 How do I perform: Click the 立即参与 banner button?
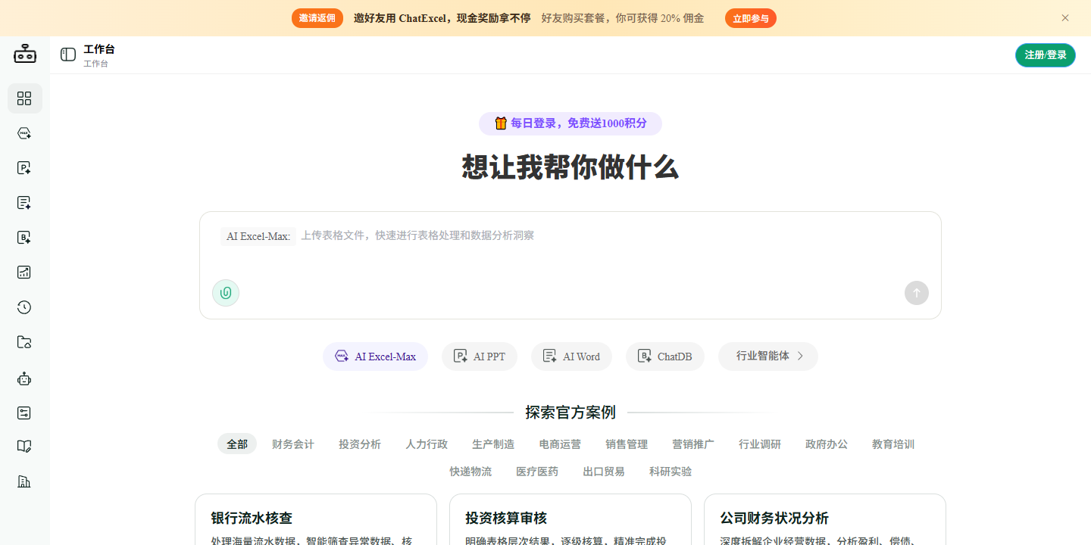(751, 18)
